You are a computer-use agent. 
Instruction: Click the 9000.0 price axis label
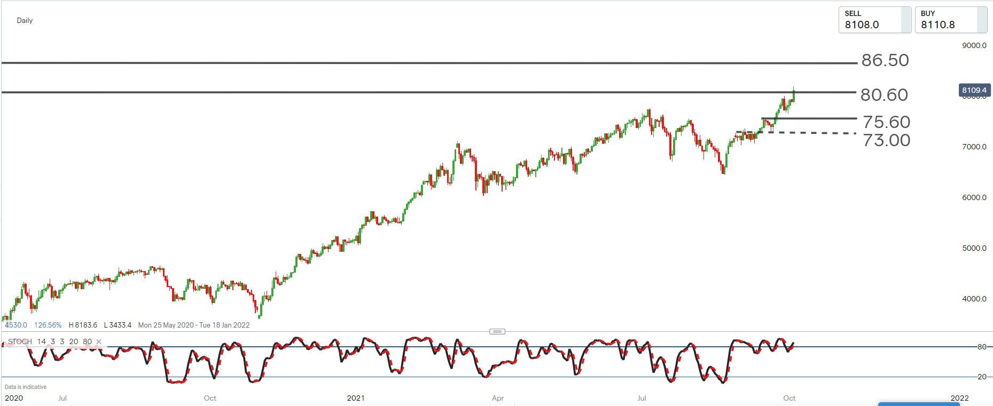[974, 45]
